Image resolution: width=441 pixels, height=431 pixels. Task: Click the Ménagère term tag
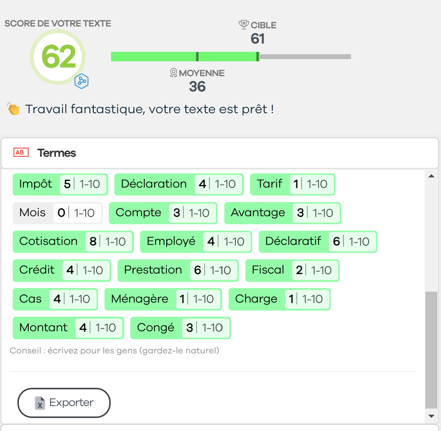coord(163,299)
